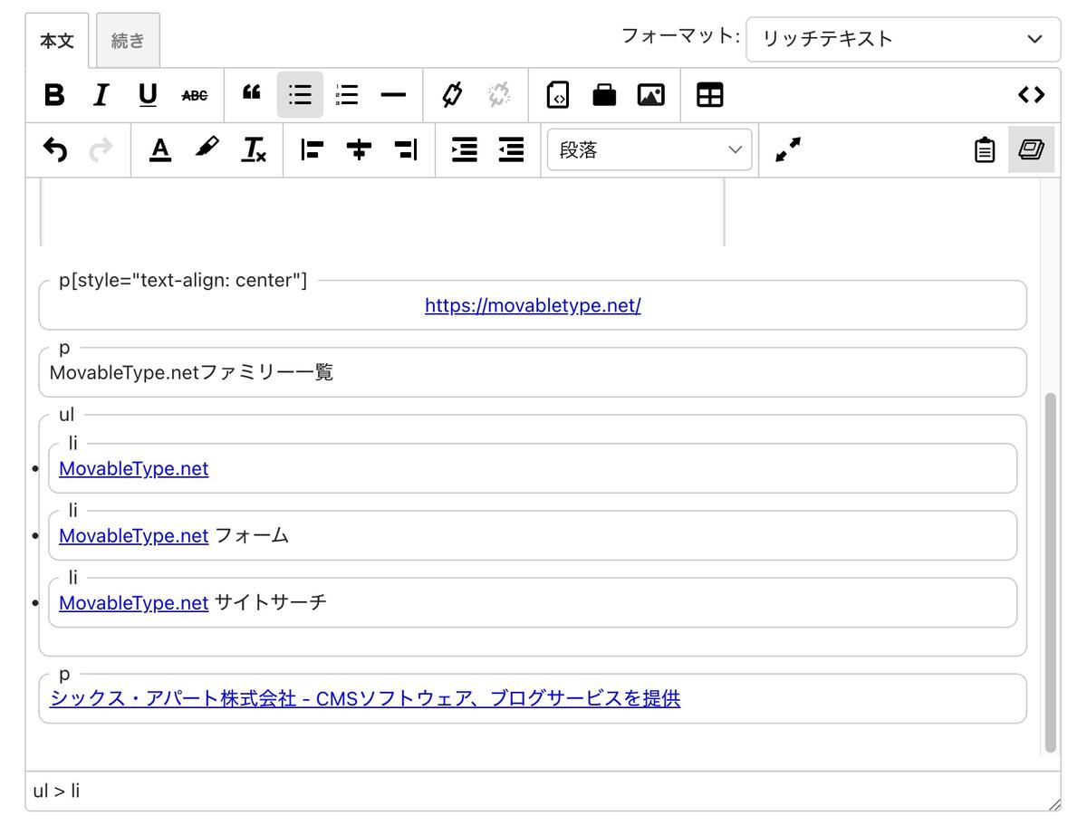Insert an image from assets
1087x835 pixels.
point(650,95)
